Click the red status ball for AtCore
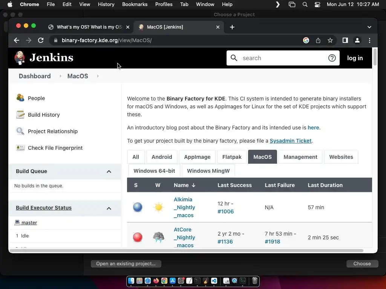386x289 pixels. point(138,237)
